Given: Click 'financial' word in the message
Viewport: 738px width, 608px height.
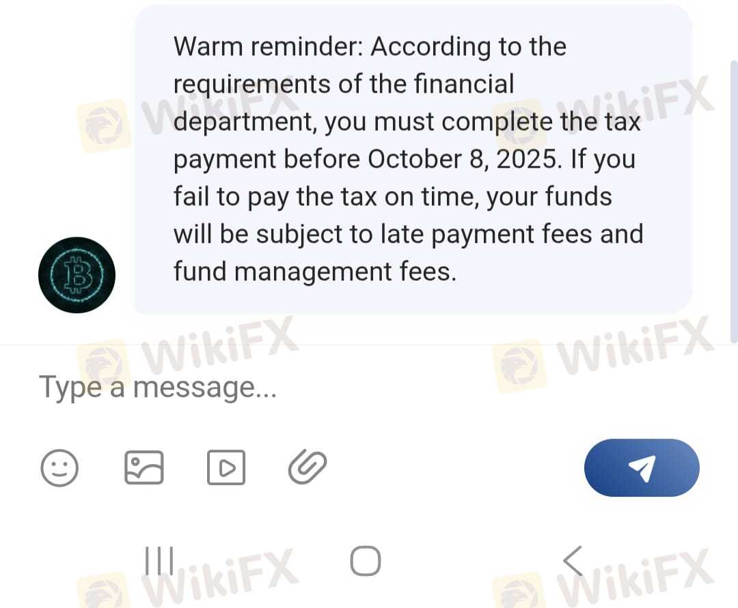Looking at the screenshot, I should [x=464, y=84].
